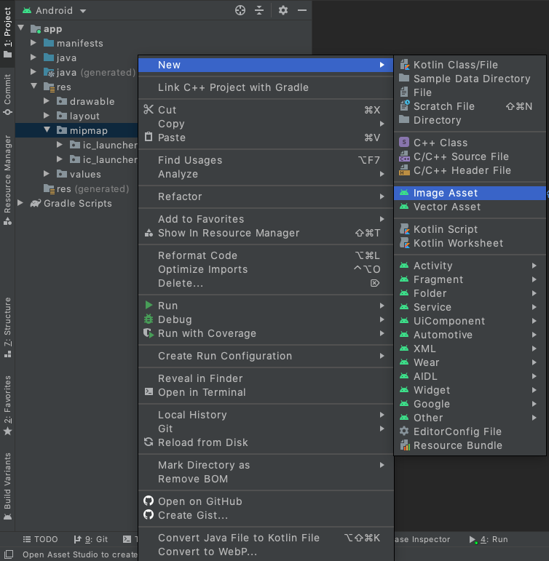Screen dimensions: 549x561
Task: Click the Scratch File icon
Action: 405,106
